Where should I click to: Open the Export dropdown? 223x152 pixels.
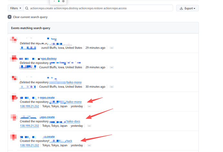click(187, 8)
